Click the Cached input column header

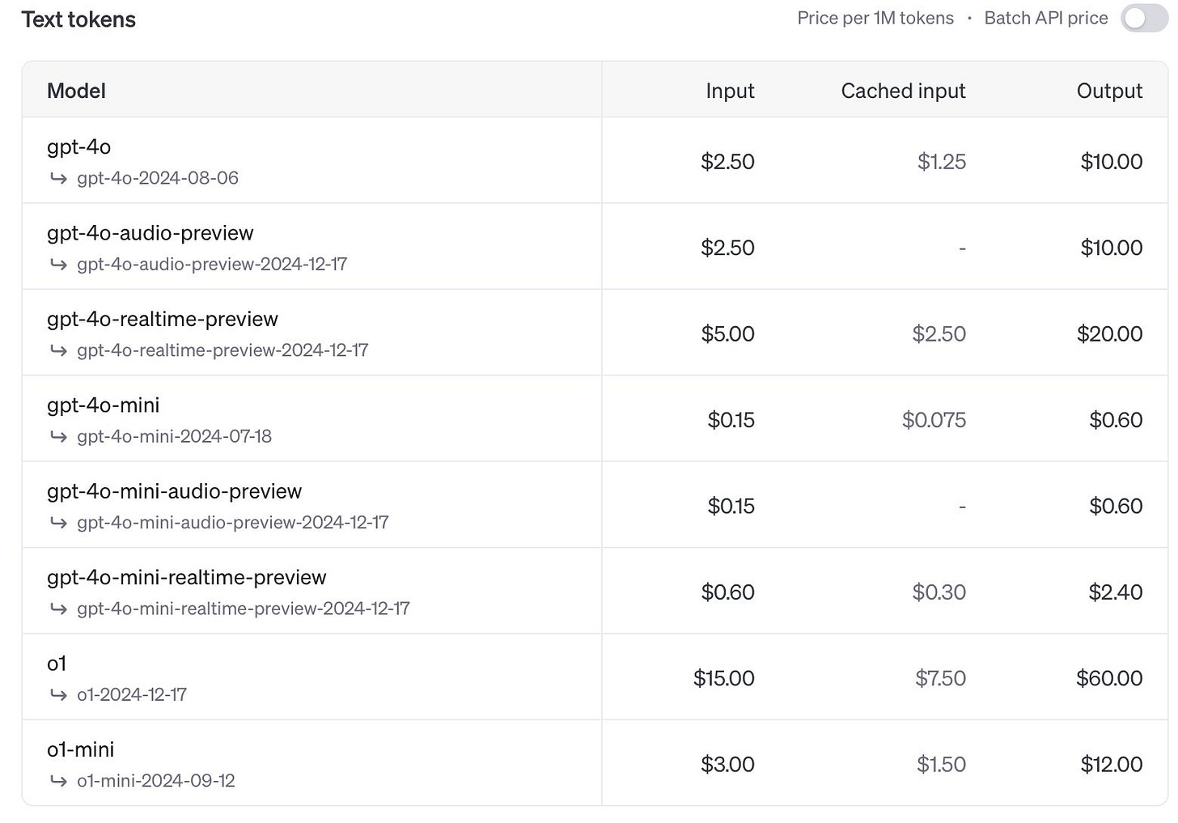click(x=903, y=91)
